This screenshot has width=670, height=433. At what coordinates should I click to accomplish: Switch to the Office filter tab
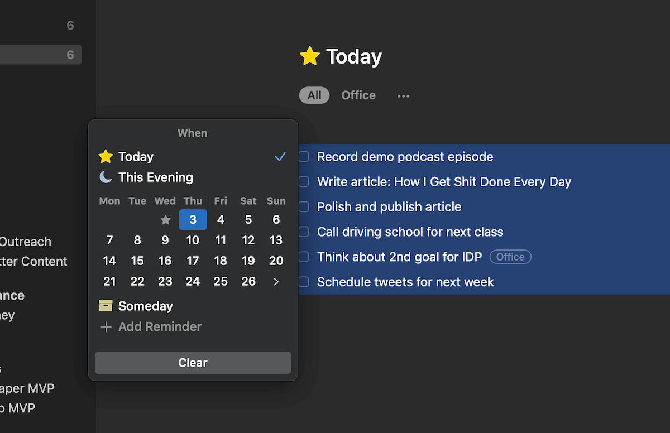pyautogui.click(x=358, y=95)
